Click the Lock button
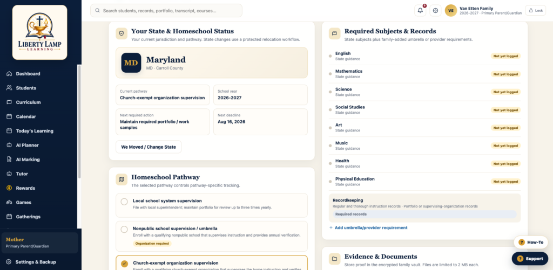Image resolution: width=553 pixels, height=270 pixels. click(x=535, y=11)
